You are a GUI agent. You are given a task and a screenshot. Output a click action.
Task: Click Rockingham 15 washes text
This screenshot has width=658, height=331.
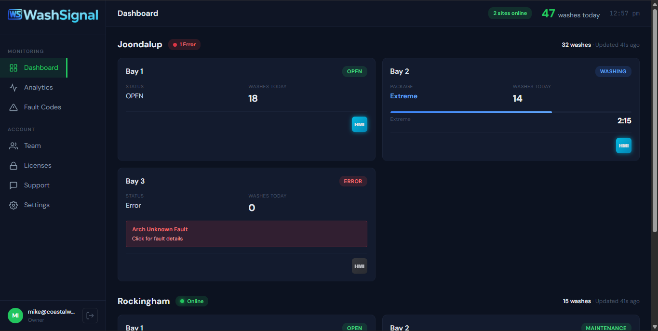(x=577, y=301)
